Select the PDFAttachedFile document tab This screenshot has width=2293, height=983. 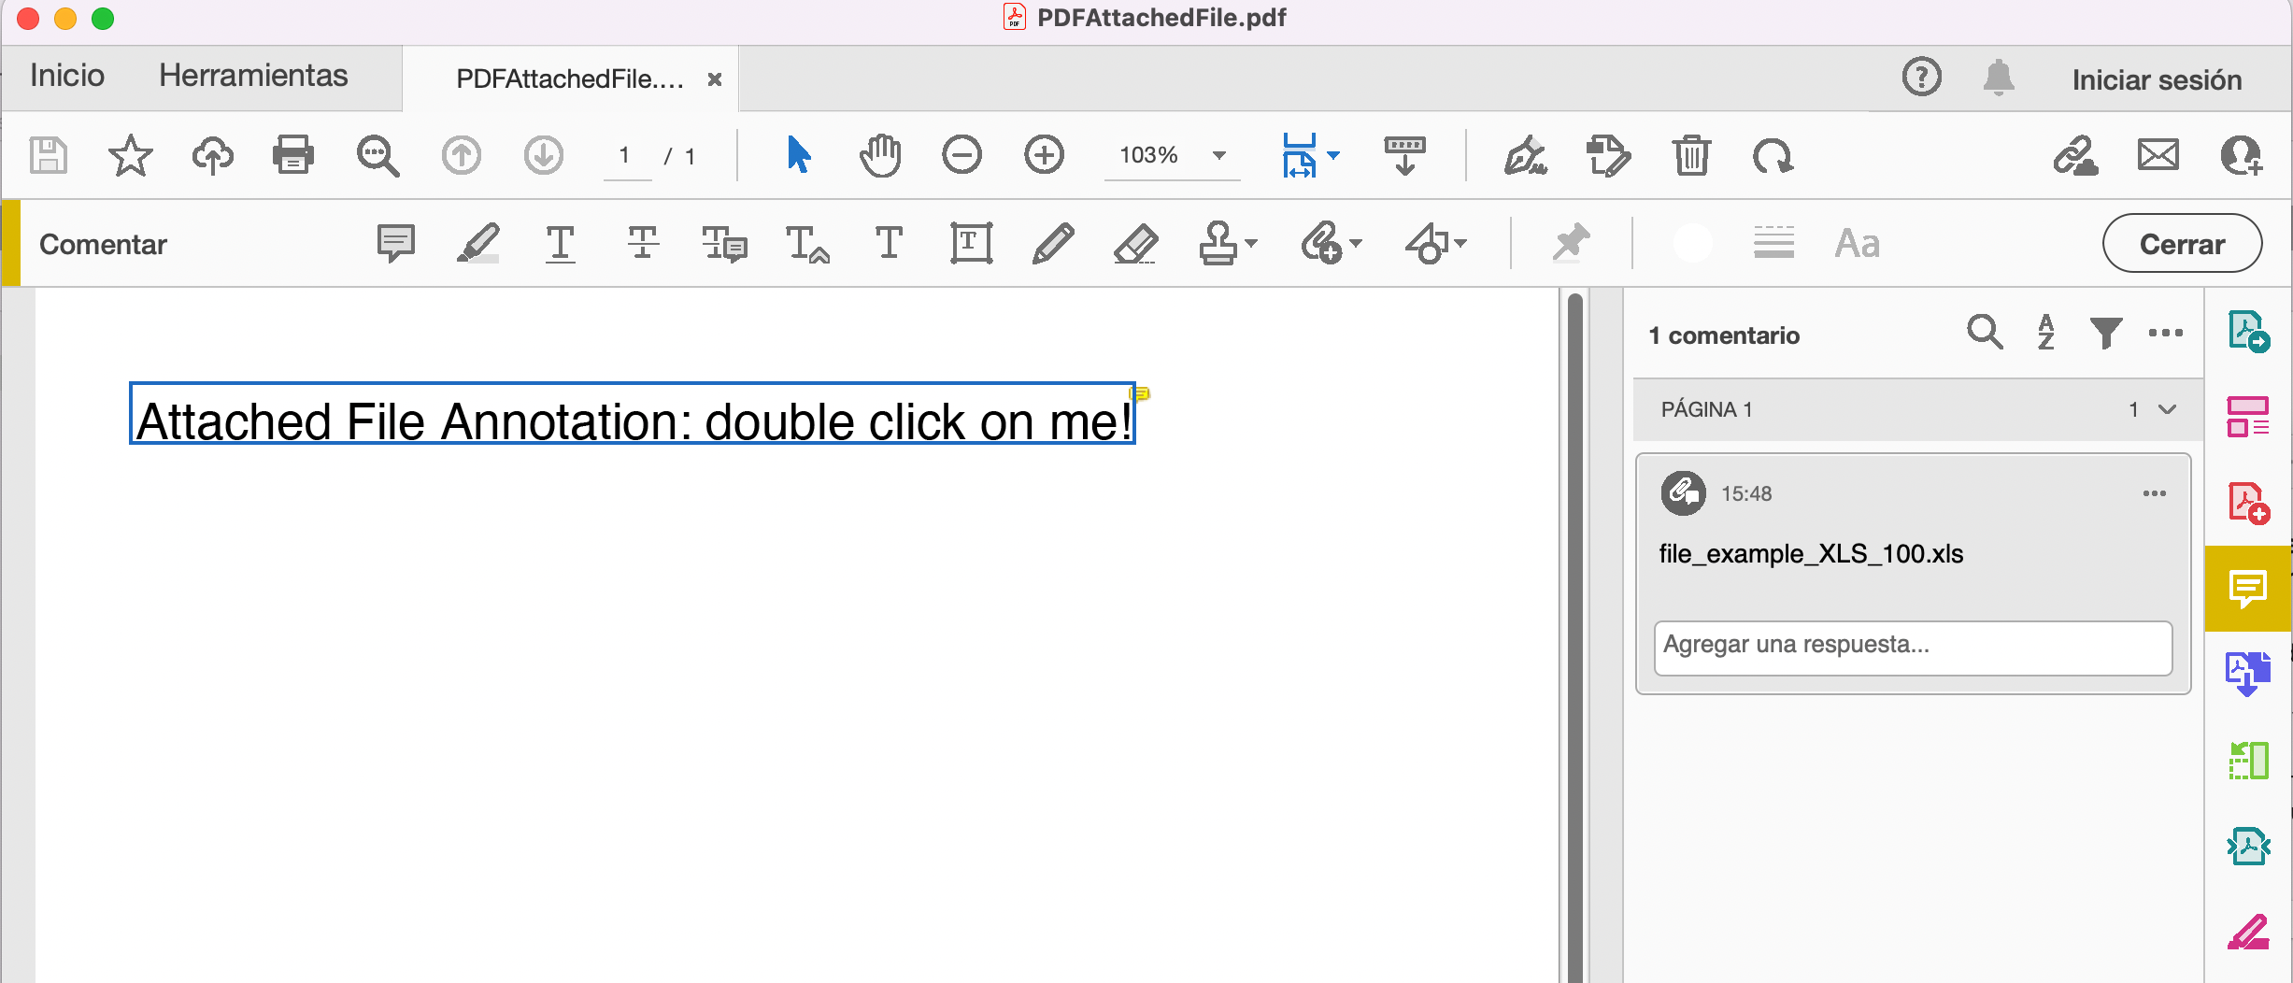pyautogui.click(x=569, y=79)
